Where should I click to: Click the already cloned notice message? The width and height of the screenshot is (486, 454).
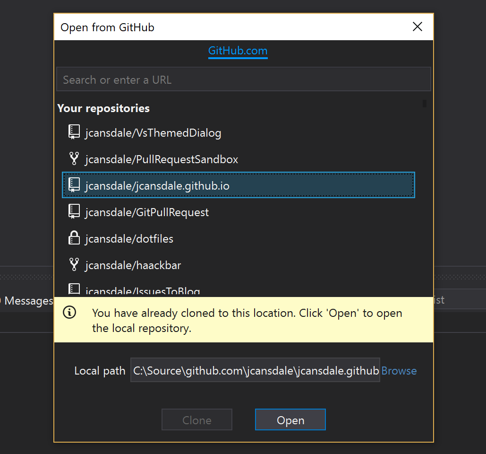point(247,320)
